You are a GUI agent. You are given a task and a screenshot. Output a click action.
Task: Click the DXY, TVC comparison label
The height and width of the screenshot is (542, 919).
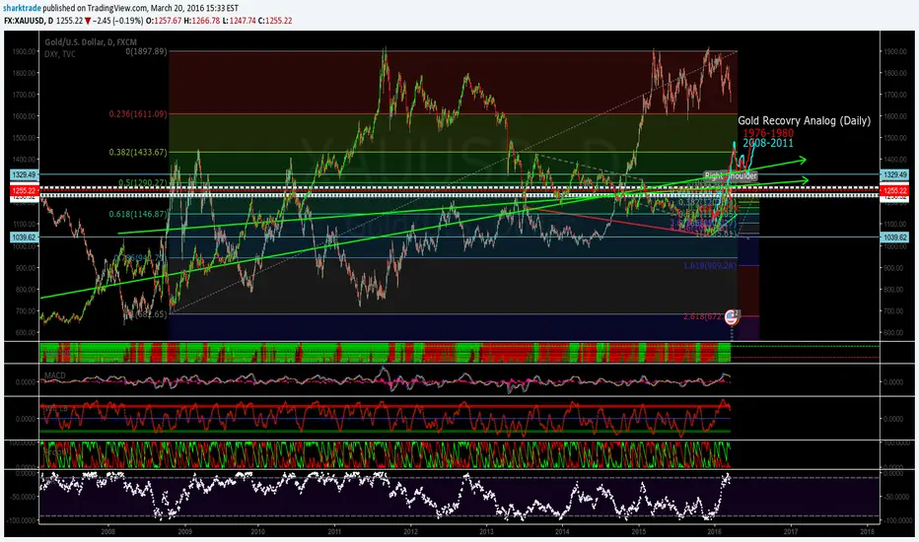(x=60, y=54)
